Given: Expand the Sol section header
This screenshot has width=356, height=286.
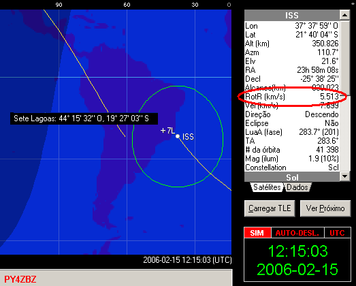Looking at the screenshot, I should point(292,176).
